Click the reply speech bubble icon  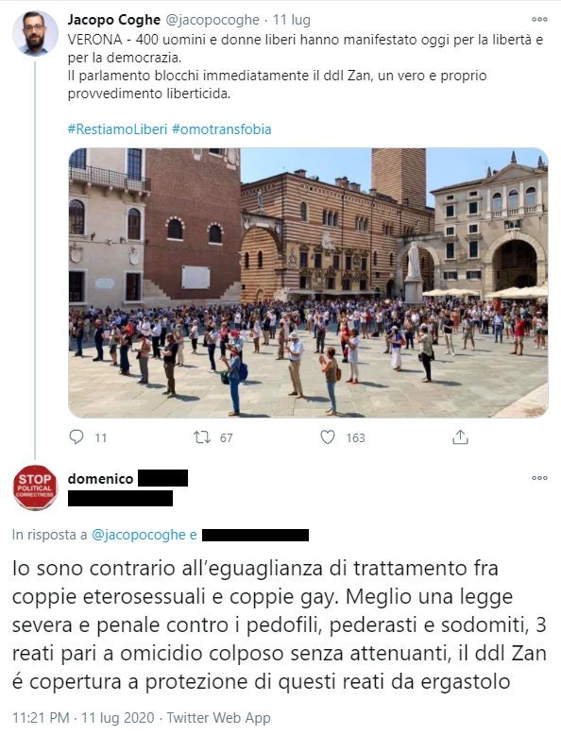click(76, 436)
